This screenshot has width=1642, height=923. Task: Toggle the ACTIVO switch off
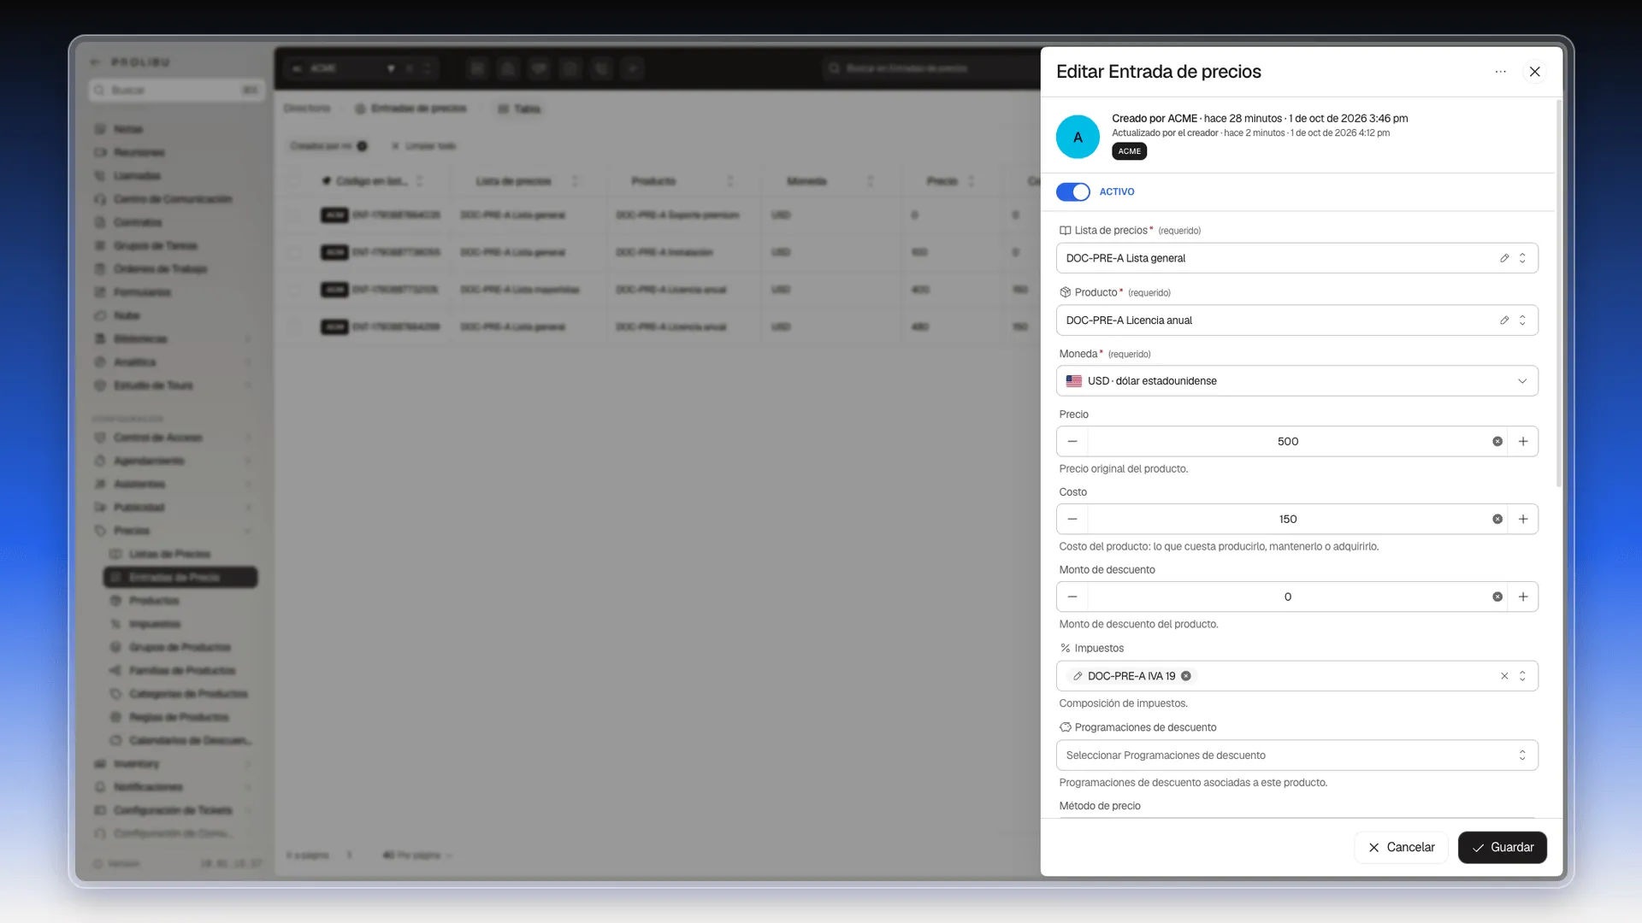click(1072, 191)
